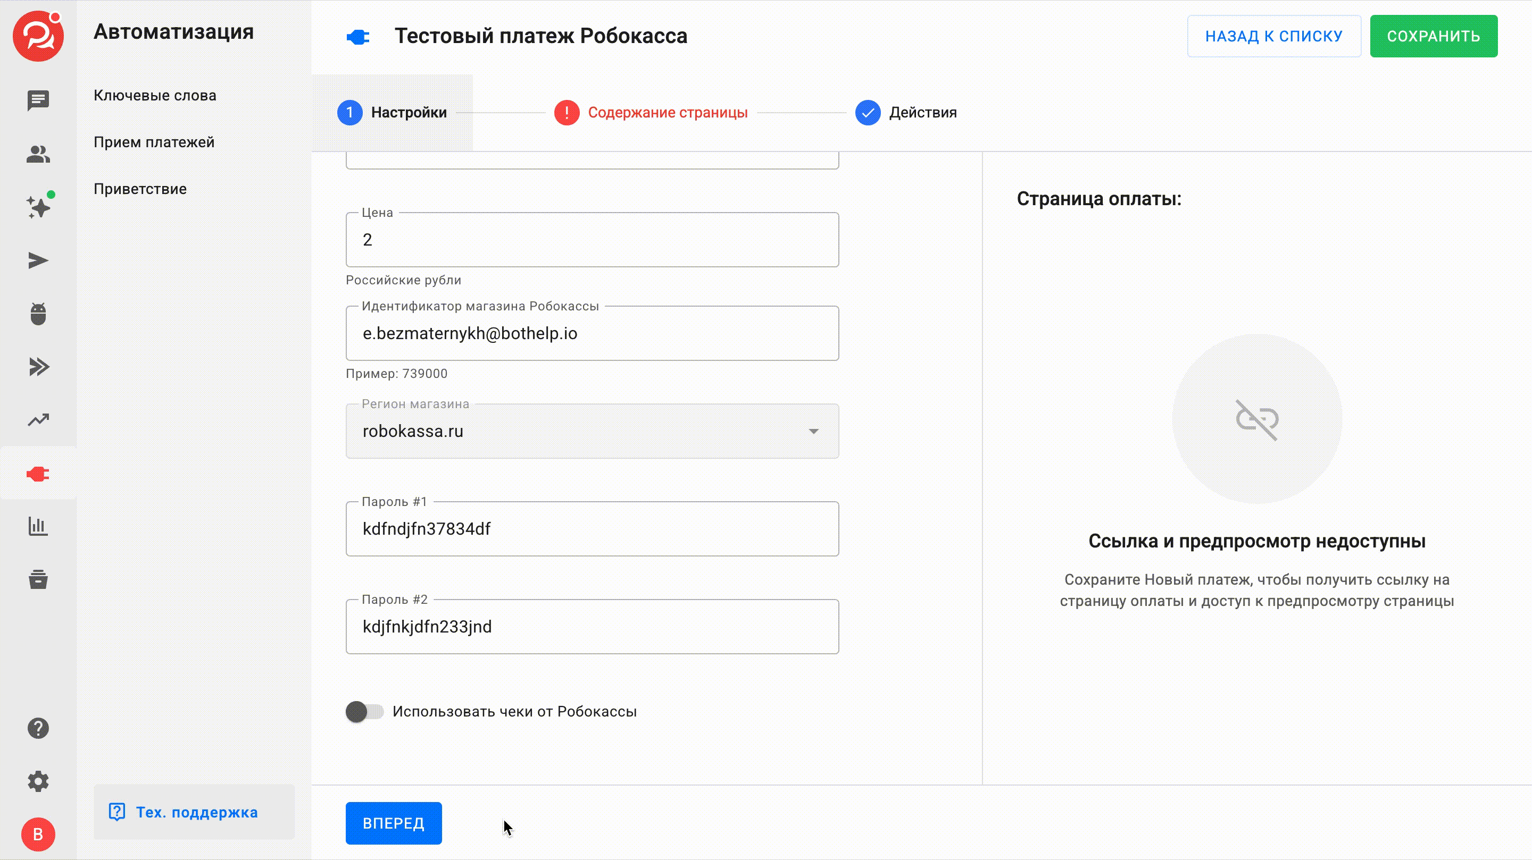Click into the Пароль #1 field
Viewport: 1532px width, 860px height.
(x=592, y=529)
